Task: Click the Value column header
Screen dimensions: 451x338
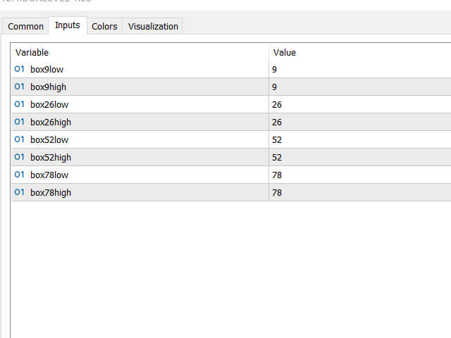Action: [x=285, y=52]
